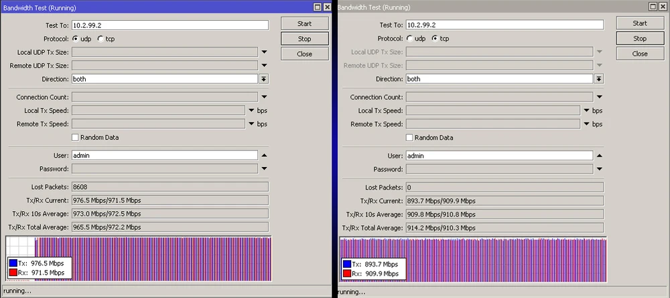Image resolution: width=670 pixels, height=298 pixels.
Task: Open Direction dropdown in left window
Action: pos(264,79)
